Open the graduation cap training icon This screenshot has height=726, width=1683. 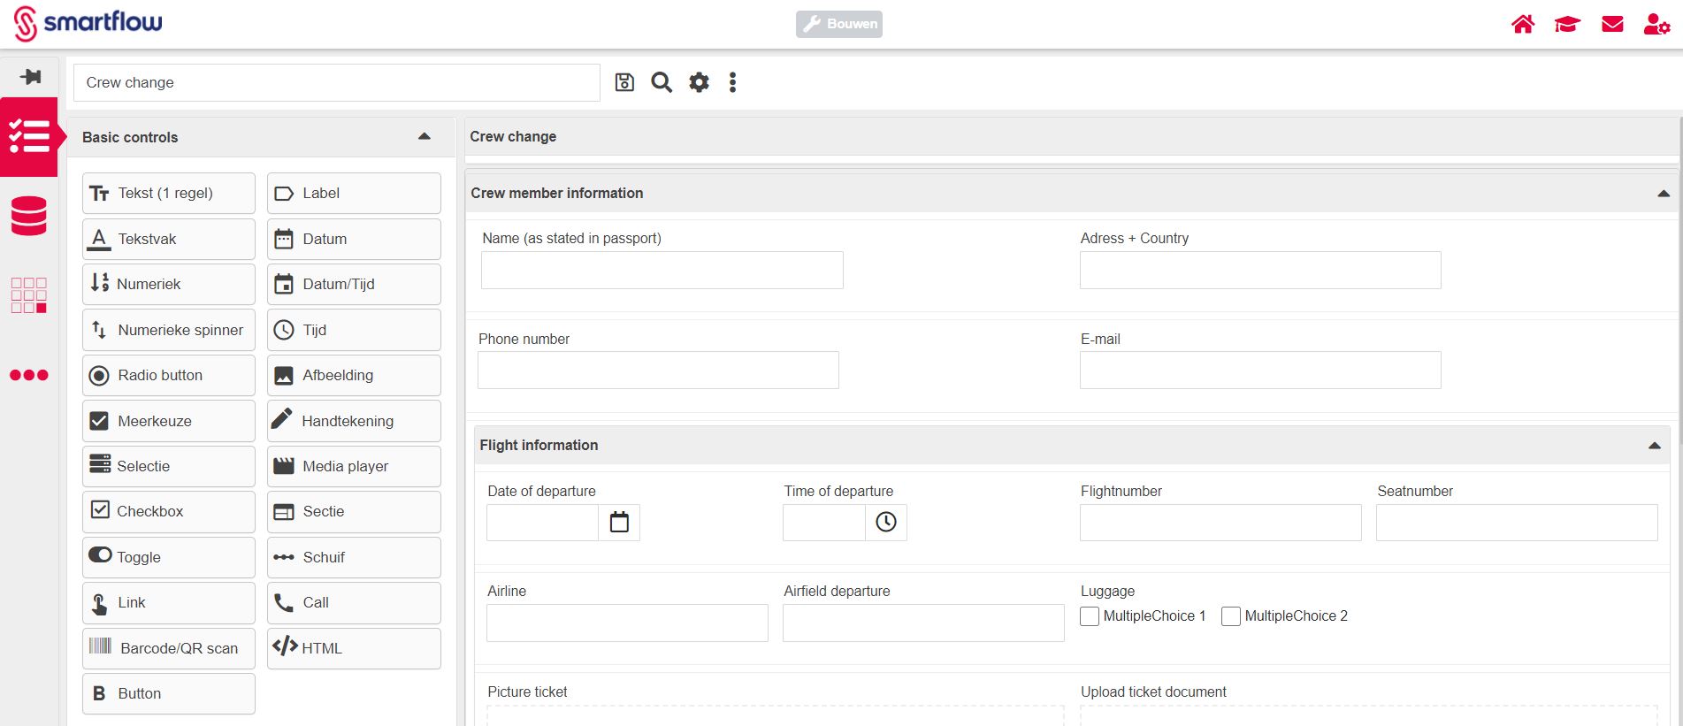coord(1567,24)
